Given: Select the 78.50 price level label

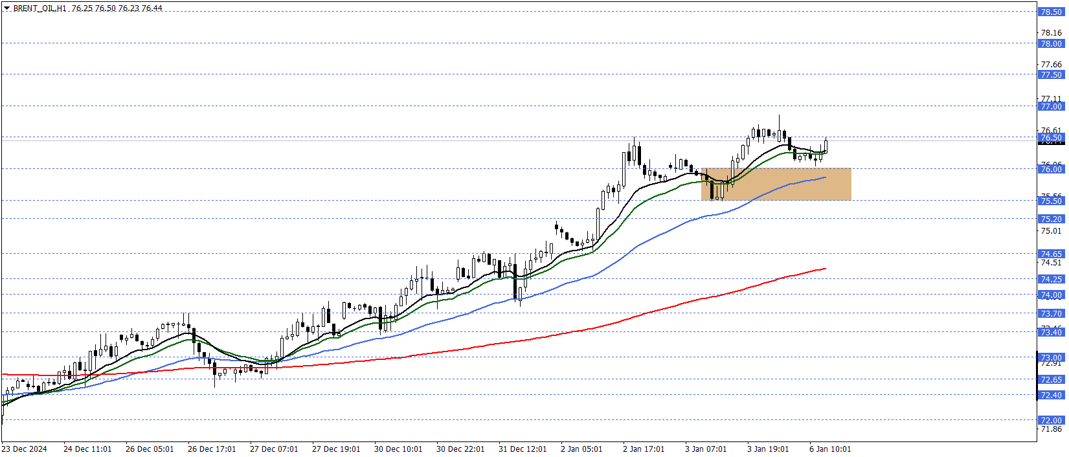Looking at the screenshot, I should (x=1051, y=12).
